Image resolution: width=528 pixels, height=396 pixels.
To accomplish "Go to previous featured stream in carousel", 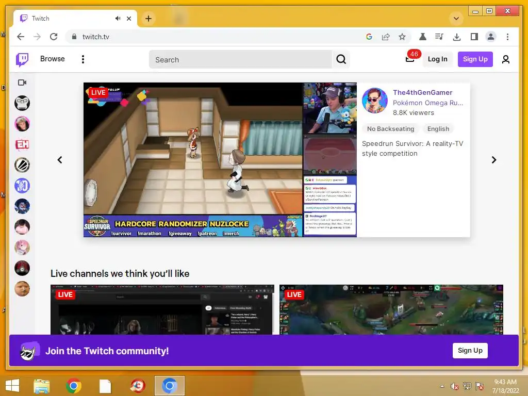I will (60, 160).
